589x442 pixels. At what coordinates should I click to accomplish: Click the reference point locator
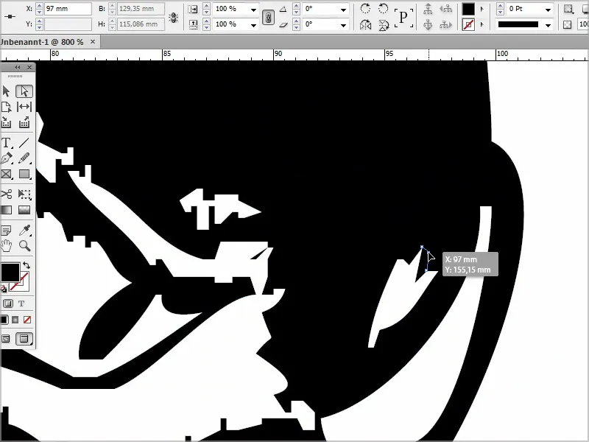click(10, 16)
